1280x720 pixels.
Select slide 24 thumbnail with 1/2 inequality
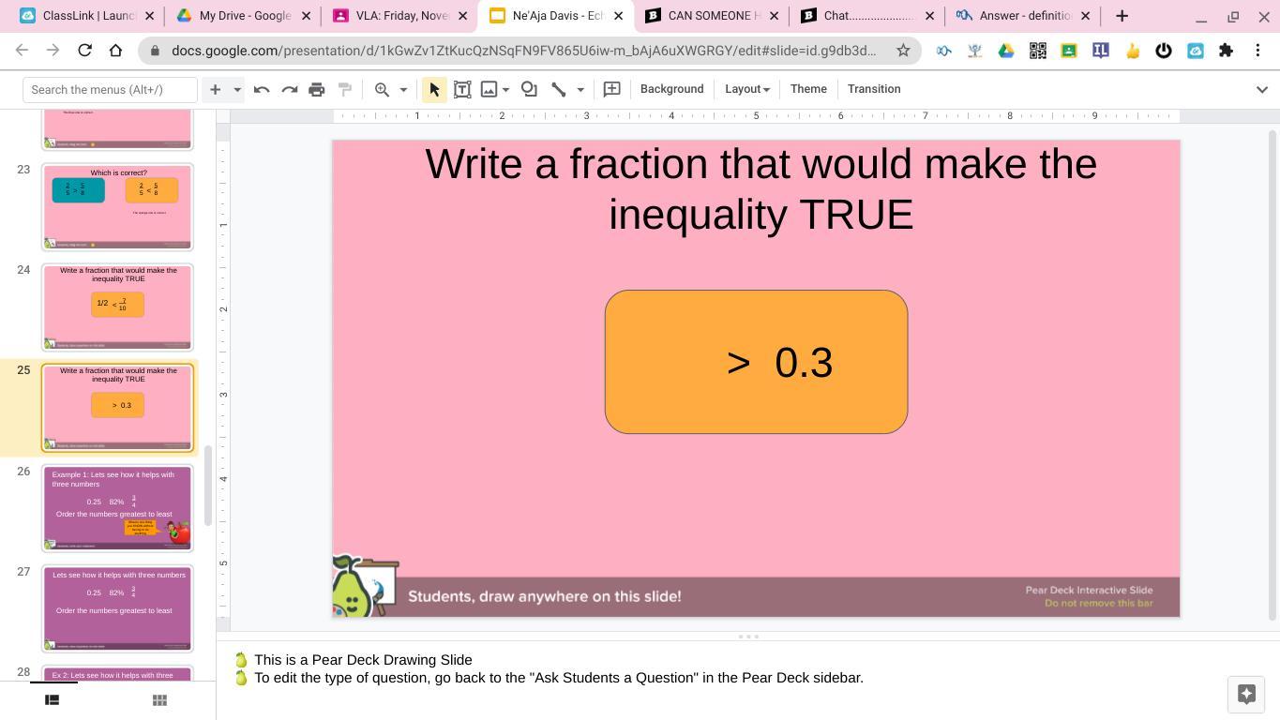[117, 307]
